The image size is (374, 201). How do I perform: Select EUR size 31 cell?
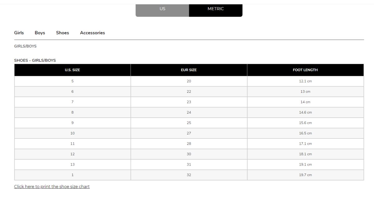point(189,165)
